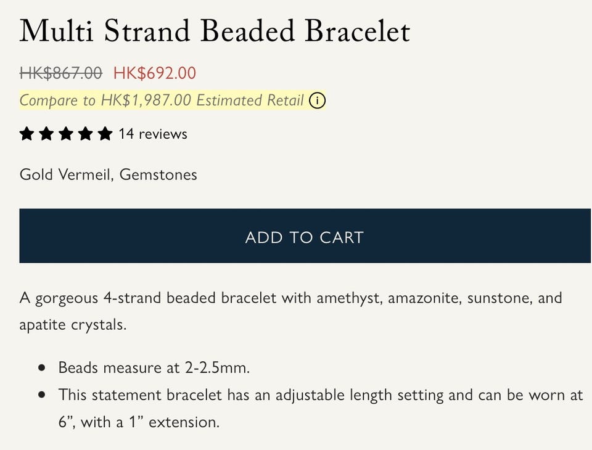Click the Beads measure at 2-2.5mm line
The height and width of the screenshot is (450, 592).
[154, 367]
